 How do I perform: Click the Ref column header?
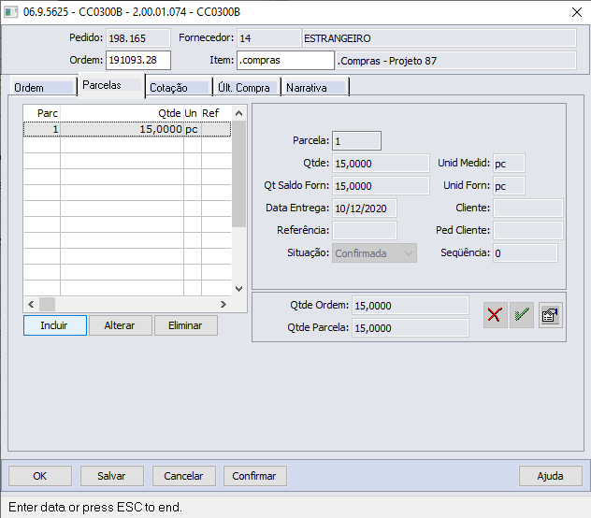(216, 113)
